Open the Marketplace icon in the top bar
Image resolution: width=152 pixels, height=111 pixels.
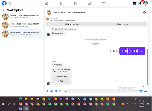89,3
